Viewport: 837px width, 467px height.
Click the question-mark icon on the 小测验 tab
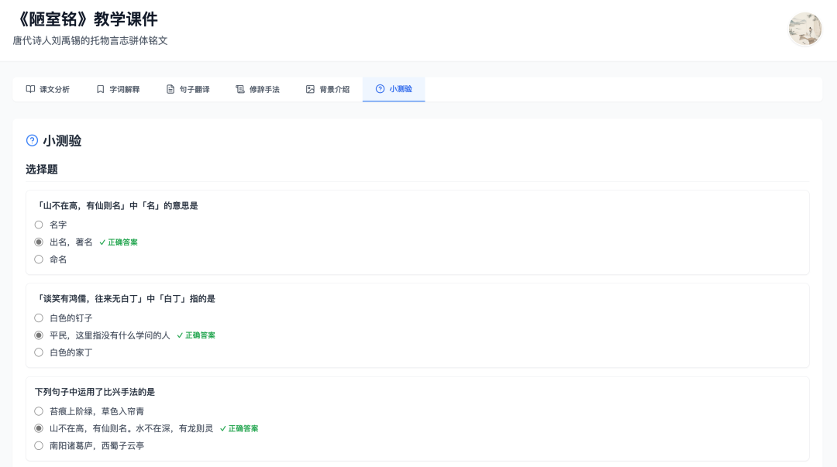[x=380, y=88]
